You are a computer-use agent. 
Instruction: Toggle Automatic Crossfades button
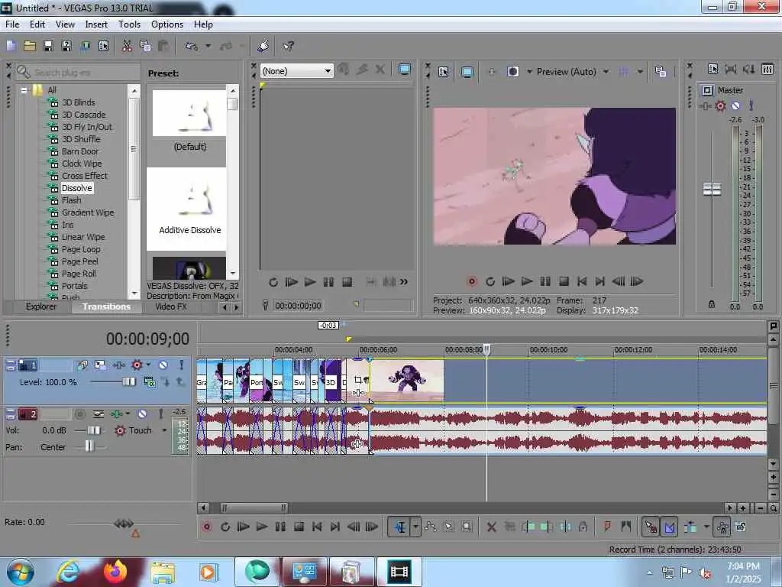coord(669,527)
